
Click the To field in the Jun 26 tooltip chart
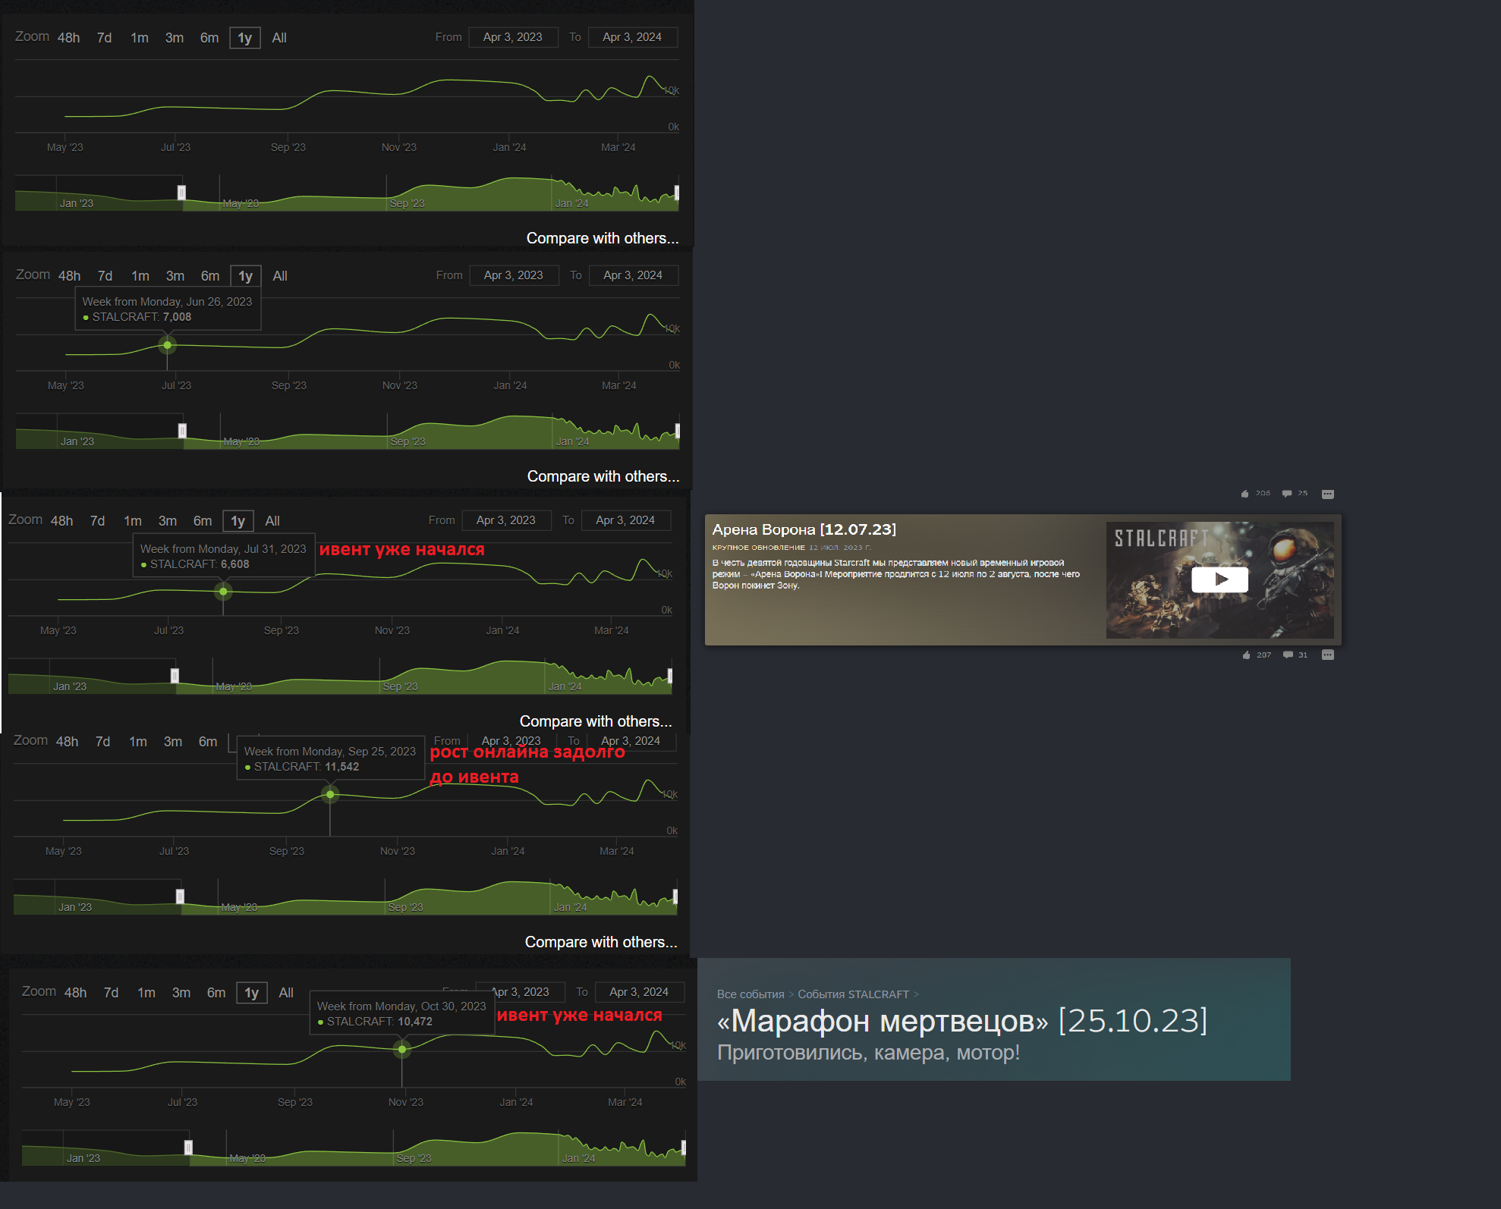coord(633,275)
